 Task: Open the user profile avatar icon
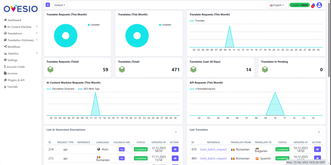click(319, 5)
